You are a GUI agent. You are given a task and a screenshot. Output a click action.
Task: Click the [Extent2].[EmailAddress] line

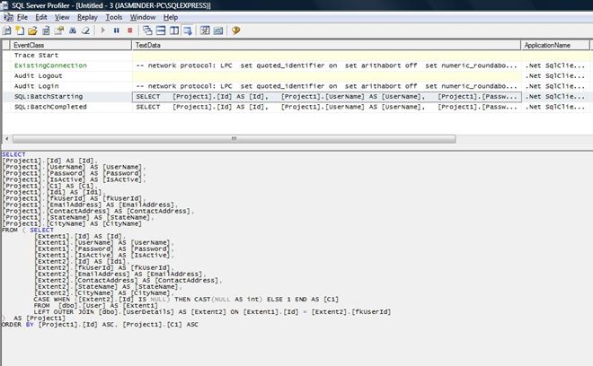[119, 274]
